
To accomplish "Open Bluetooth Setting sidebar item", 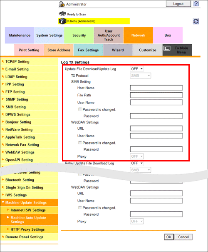I will [x=29, y=180].
